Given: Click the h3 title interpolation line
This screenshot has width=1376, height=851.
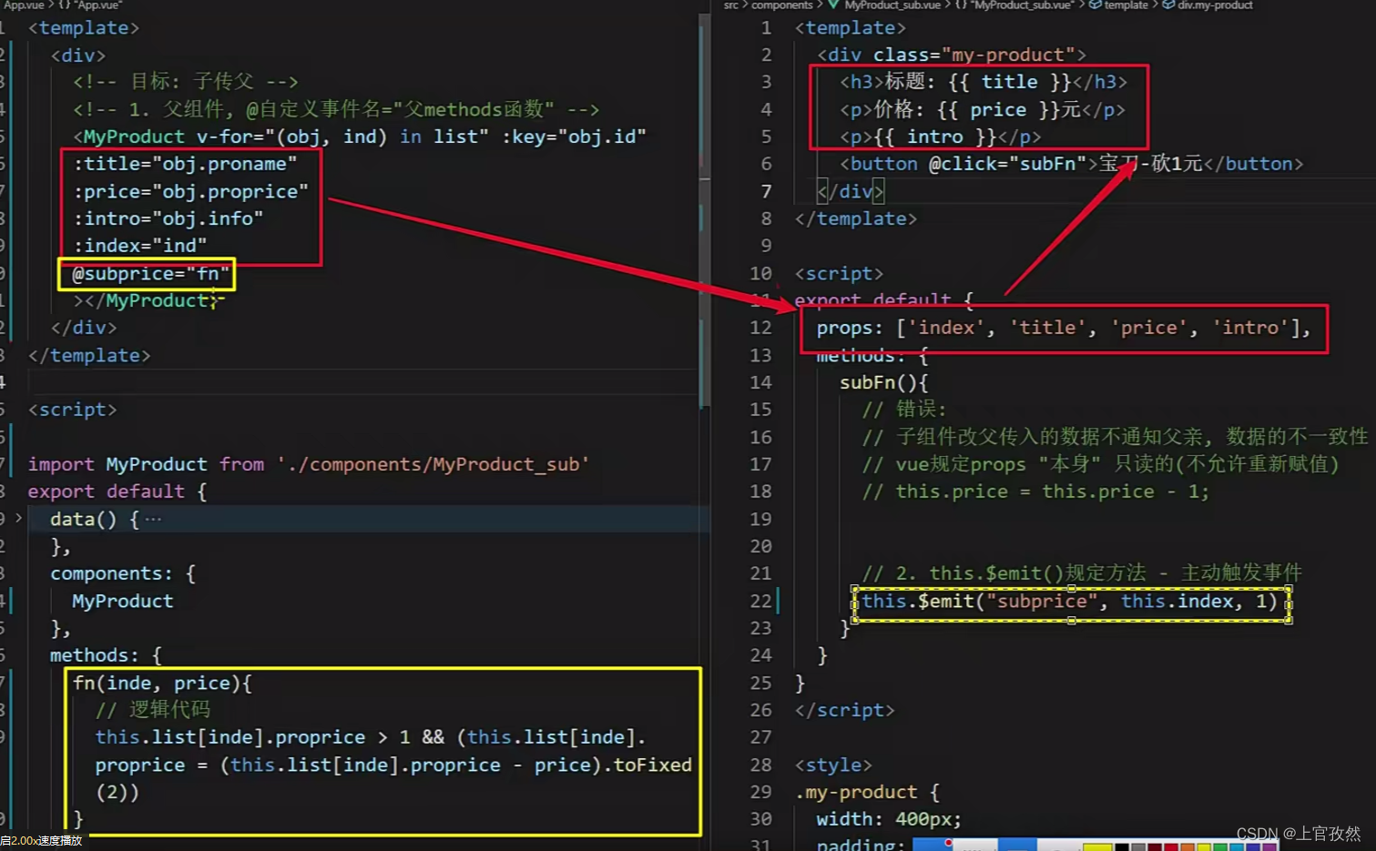Looking at the screenshot, I should point(984,82).
